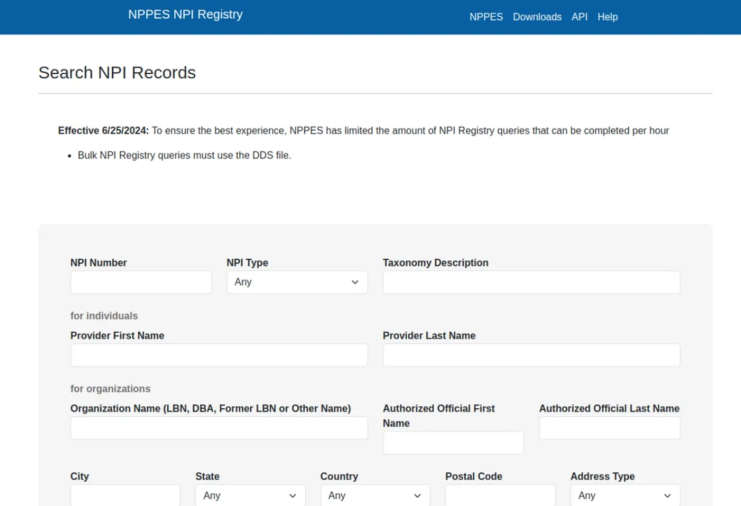Screen dimensions: 741x506
Task: Click the City input field
Action: 125,495
